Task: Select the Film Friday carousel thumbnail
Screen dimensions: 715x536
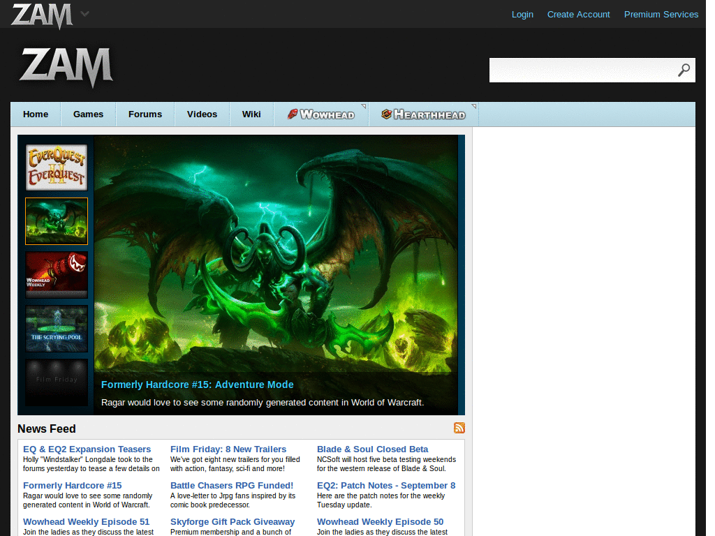Action: click(x=57, y=382)
